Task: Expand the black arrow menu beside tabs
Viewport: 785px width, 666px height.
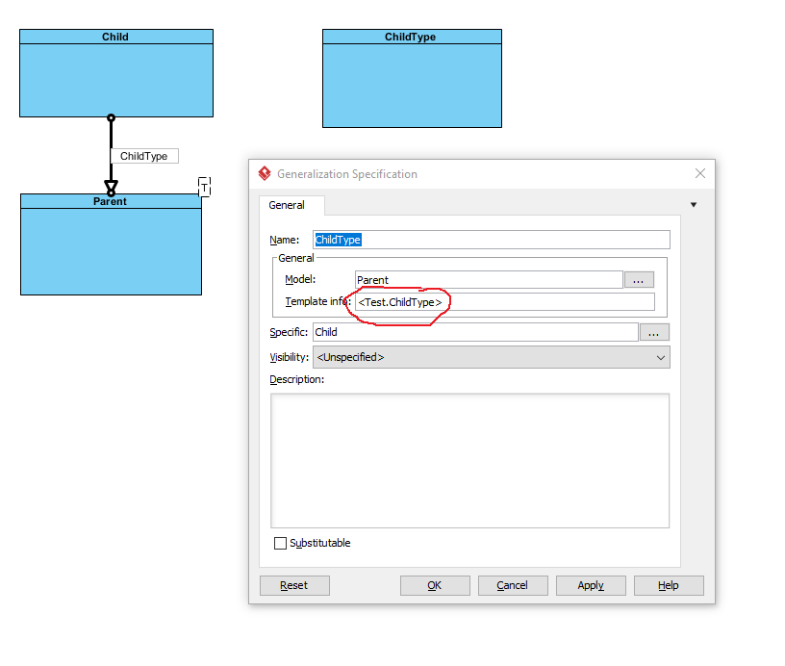Action: point(694,205)
